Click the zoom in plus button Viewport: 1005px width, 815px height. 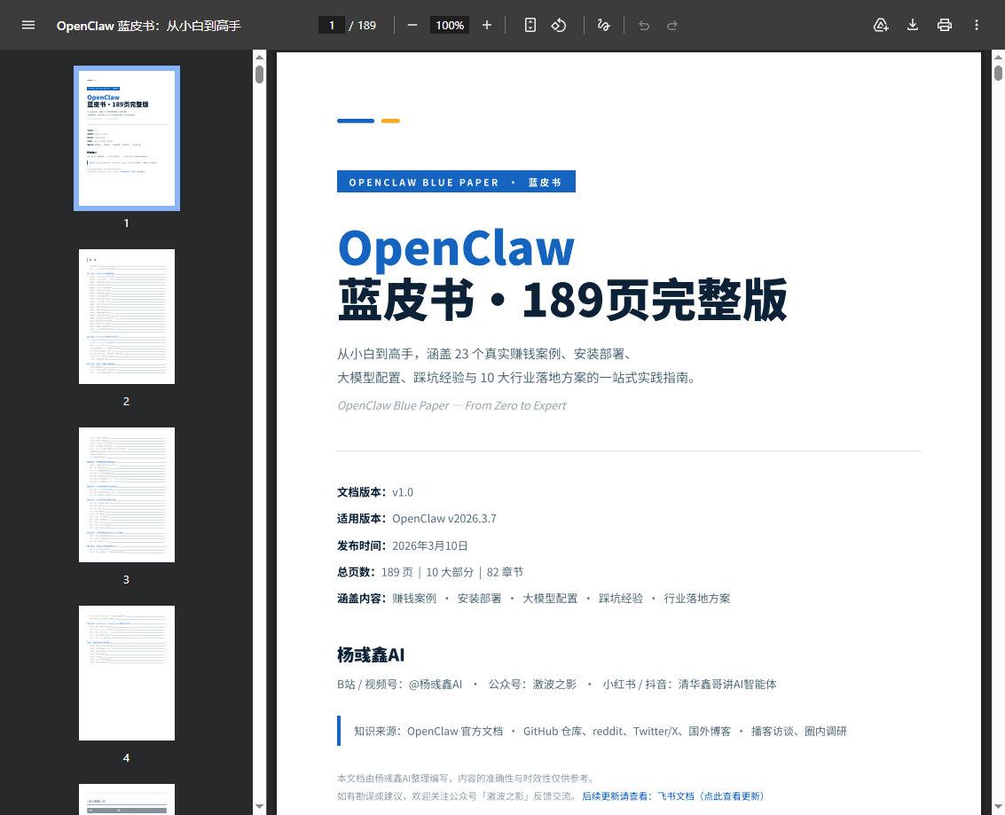pos(487,25)
